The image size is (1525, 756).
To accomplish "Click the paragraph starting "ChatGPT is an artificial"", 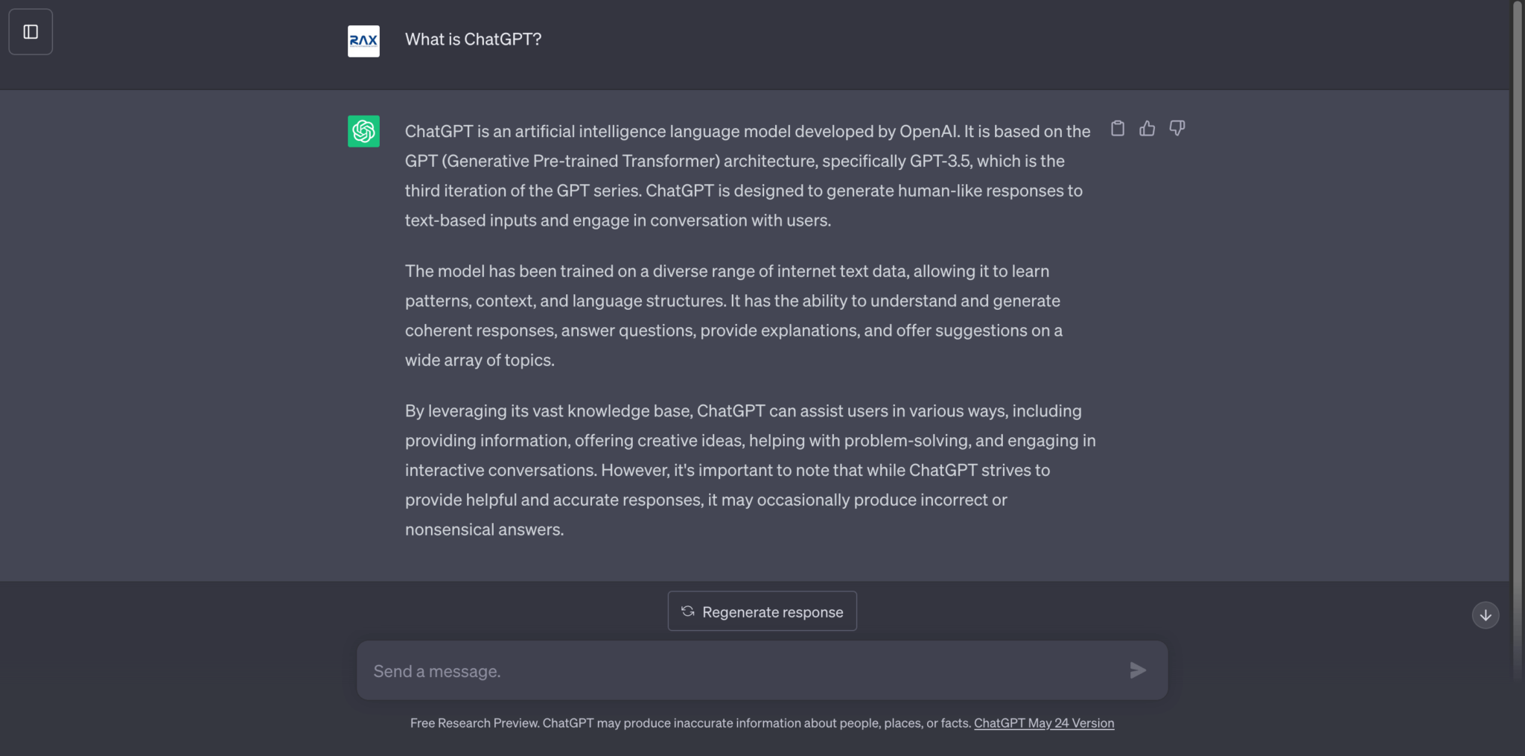I will (745, 176).
